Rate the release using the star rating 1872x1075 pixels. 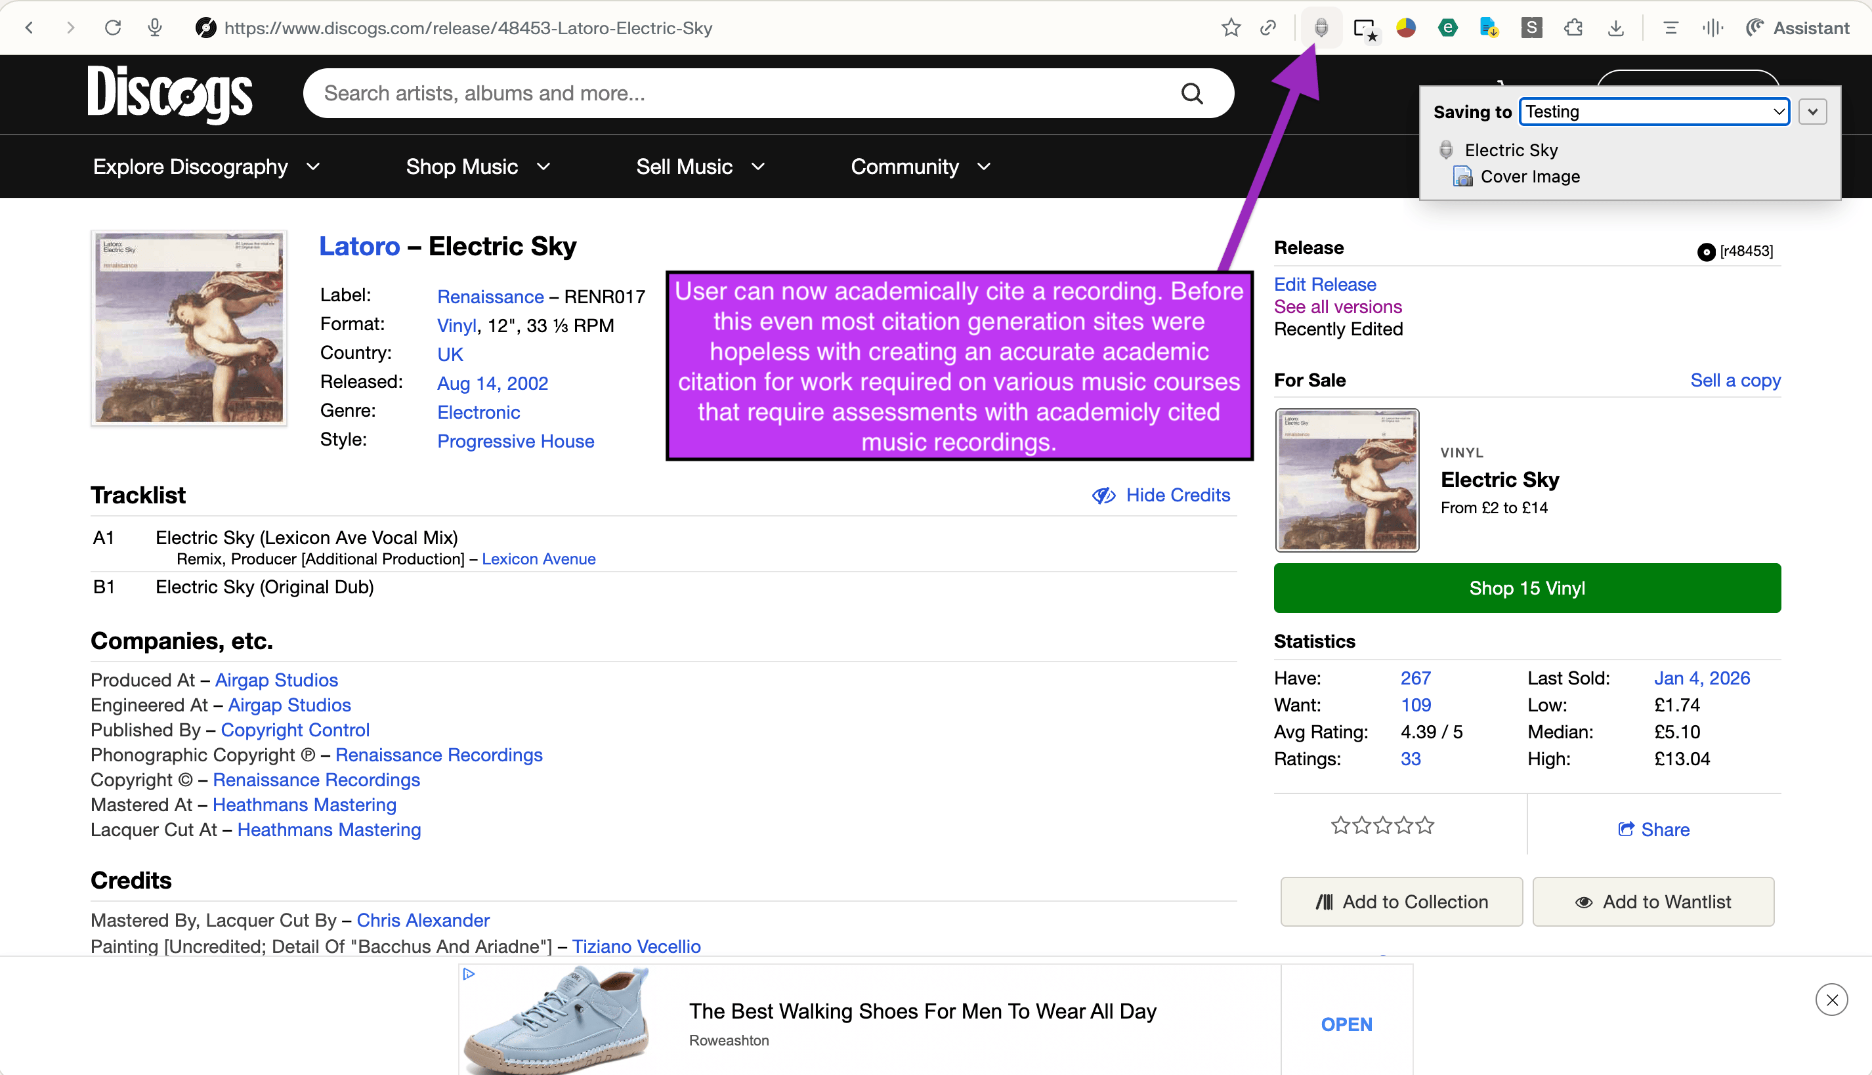(x=1382, y=826)
